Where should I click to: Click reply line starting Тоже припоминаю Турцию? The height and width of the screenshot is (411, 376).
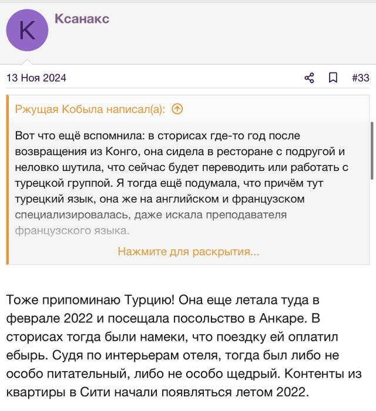163,300
